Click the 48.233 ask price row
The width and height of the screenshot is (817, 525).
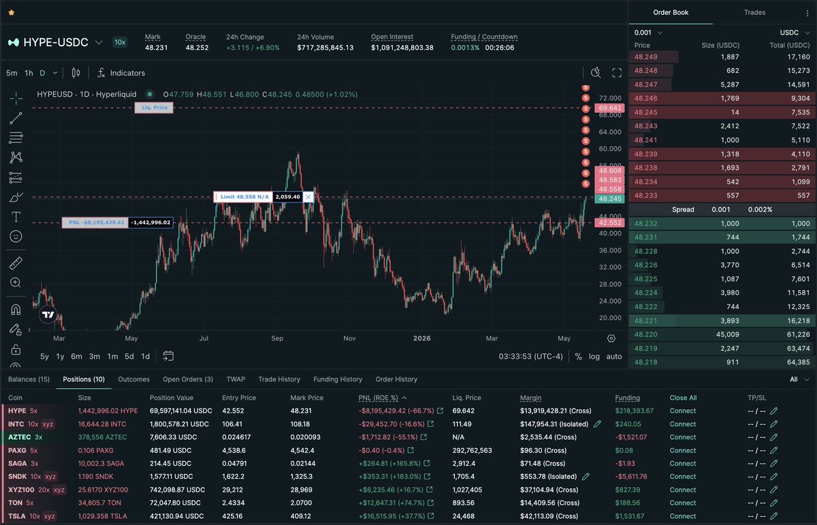(x=722, y=195)
